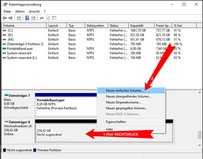Click the settings view toolbar icon

coord(54,18)
